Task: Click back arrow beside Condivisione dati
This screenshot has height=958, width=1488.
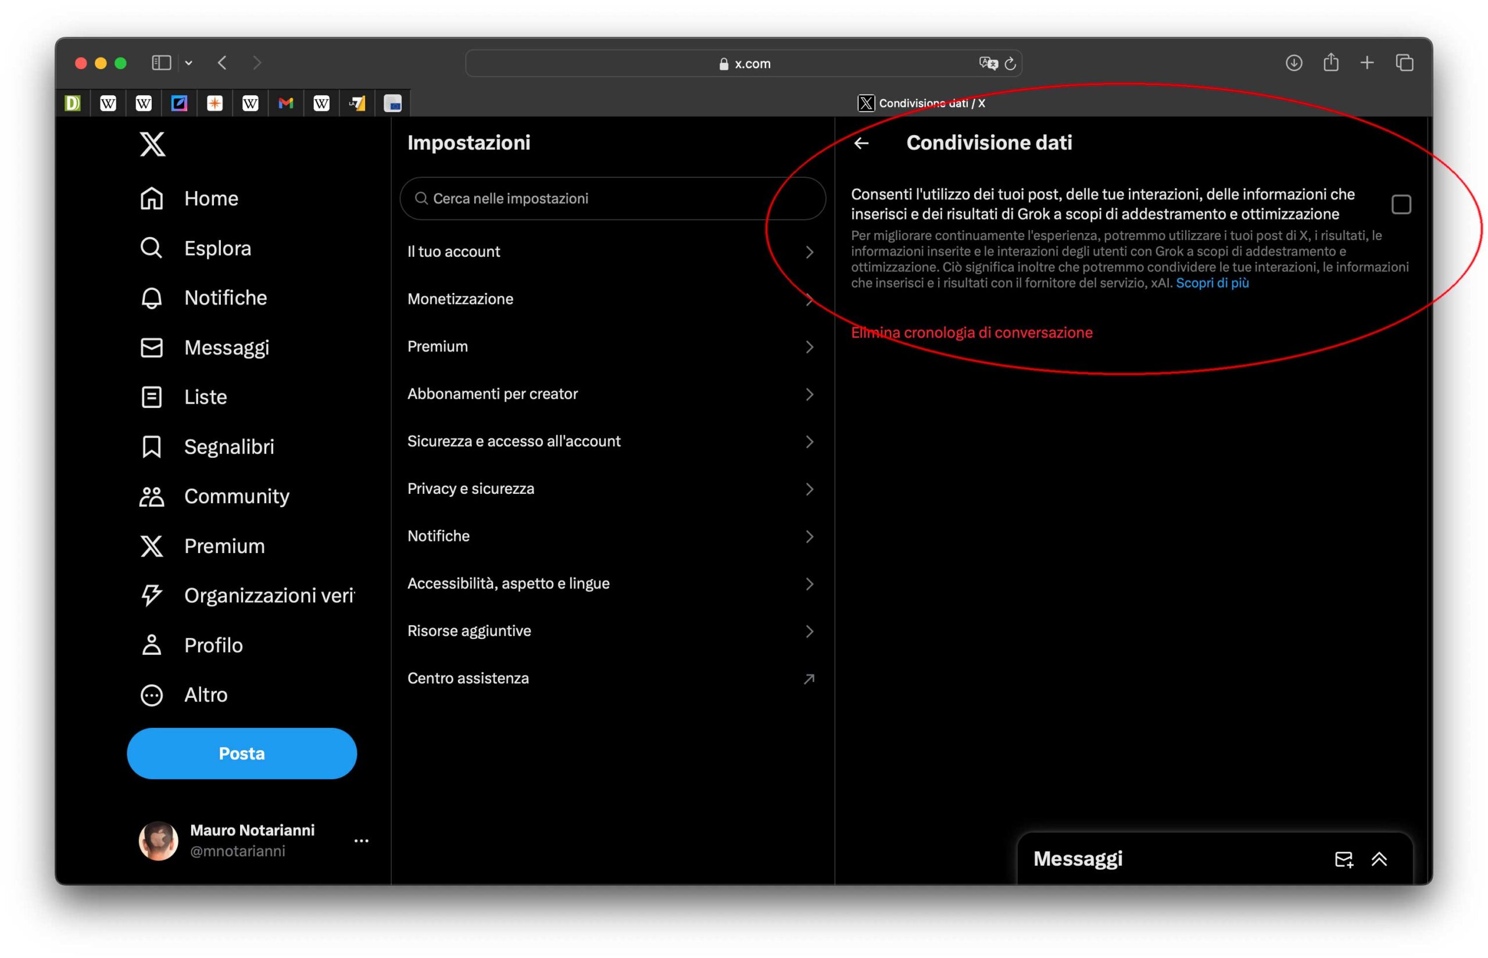Action: 861,143
